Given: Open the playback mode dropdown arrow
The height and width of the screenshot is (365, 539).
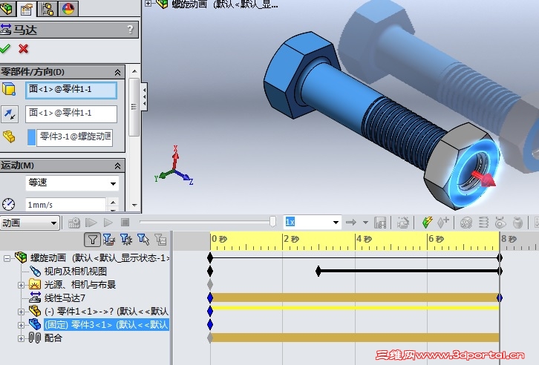Looking at the screenshot, I should tap(365, 223).
